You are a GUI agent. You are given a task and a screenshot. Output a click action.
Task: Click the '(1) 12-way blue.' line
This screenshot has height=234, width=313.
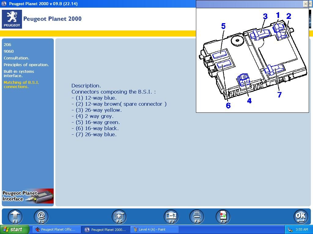click(94, 98)
